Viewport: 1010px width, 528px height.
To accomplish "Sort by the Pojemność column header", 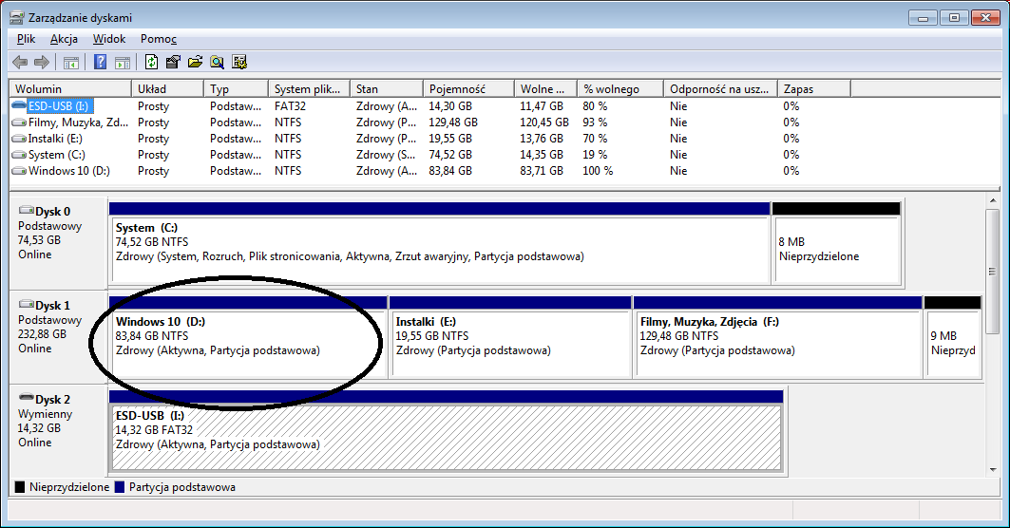I will pos(469,89).
